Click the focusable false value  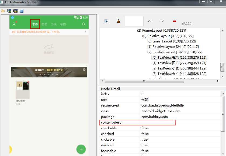coord(145,151)
